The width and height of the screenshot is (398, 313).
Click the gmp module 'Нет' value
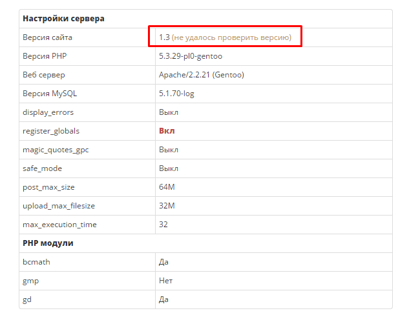pos(165,281)
